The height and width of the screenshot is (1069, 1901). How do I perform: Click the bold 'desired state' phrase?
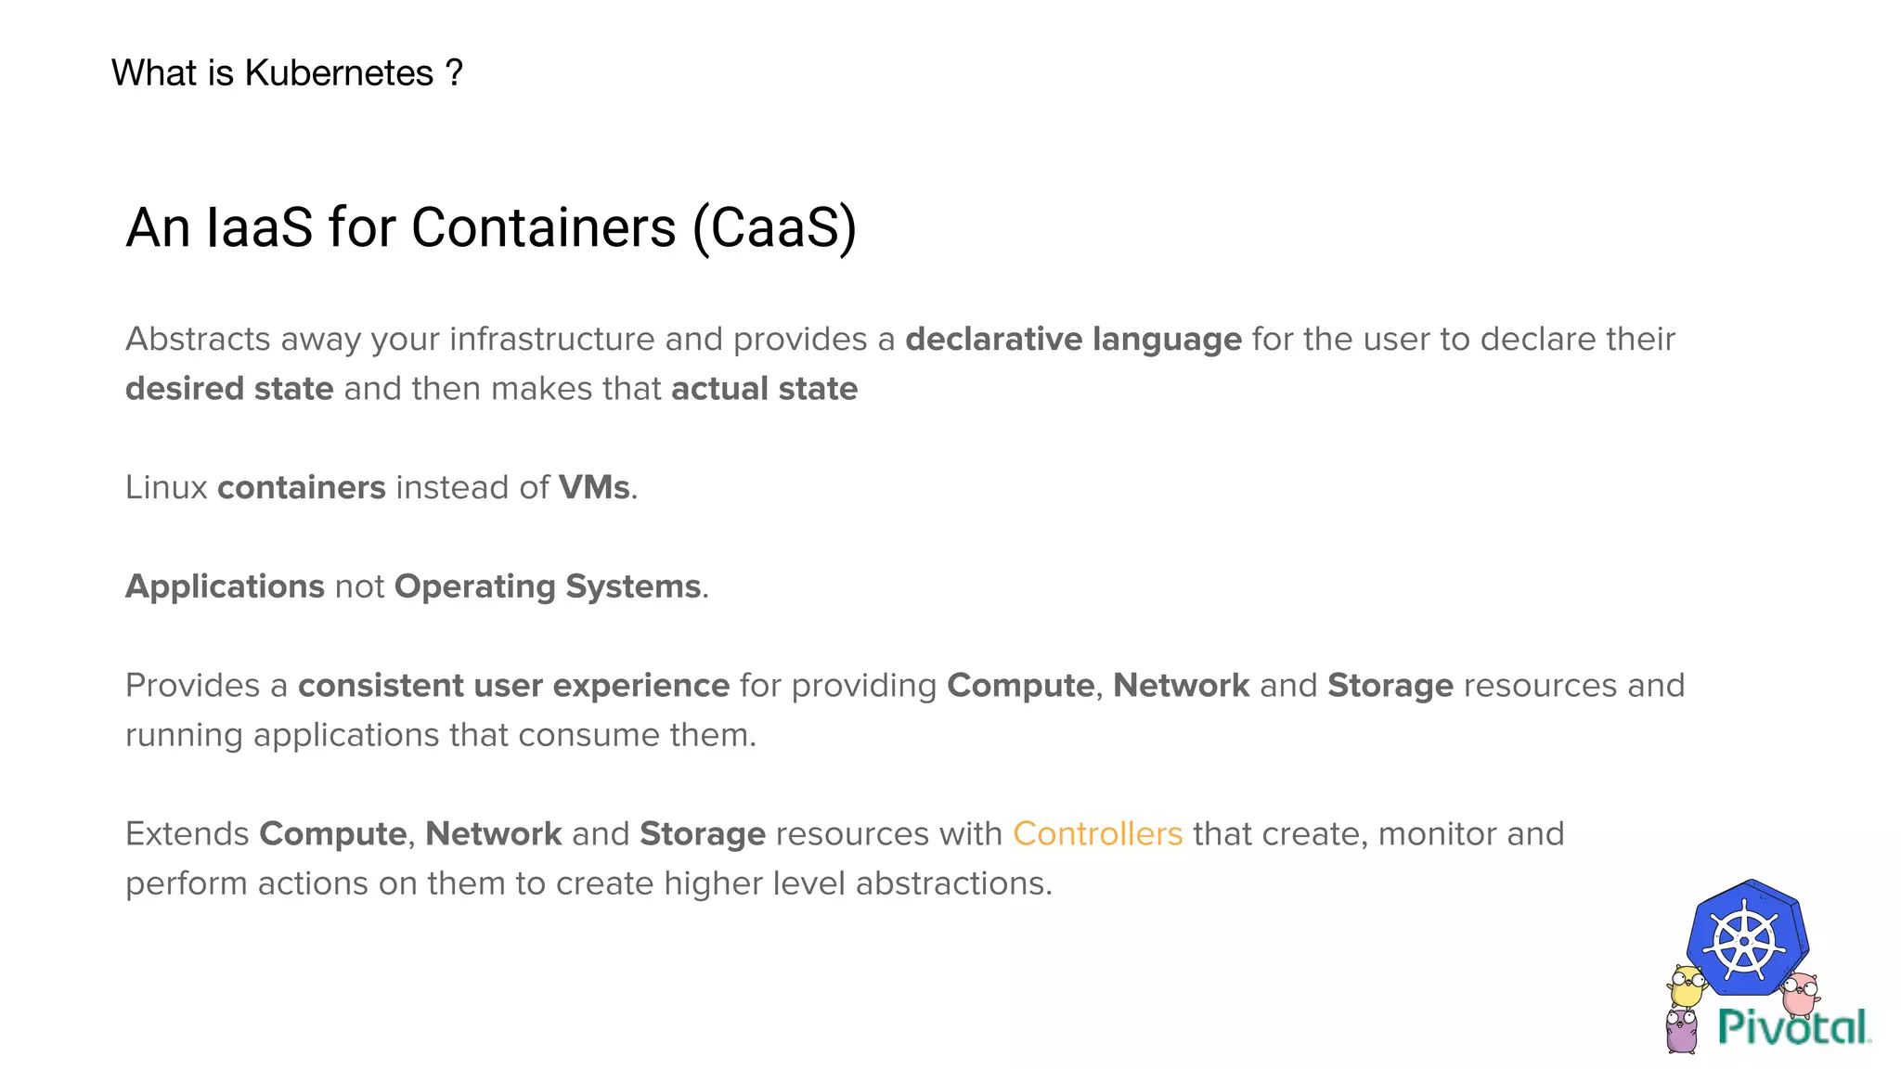pyautogui.click(x=229, y=388)
